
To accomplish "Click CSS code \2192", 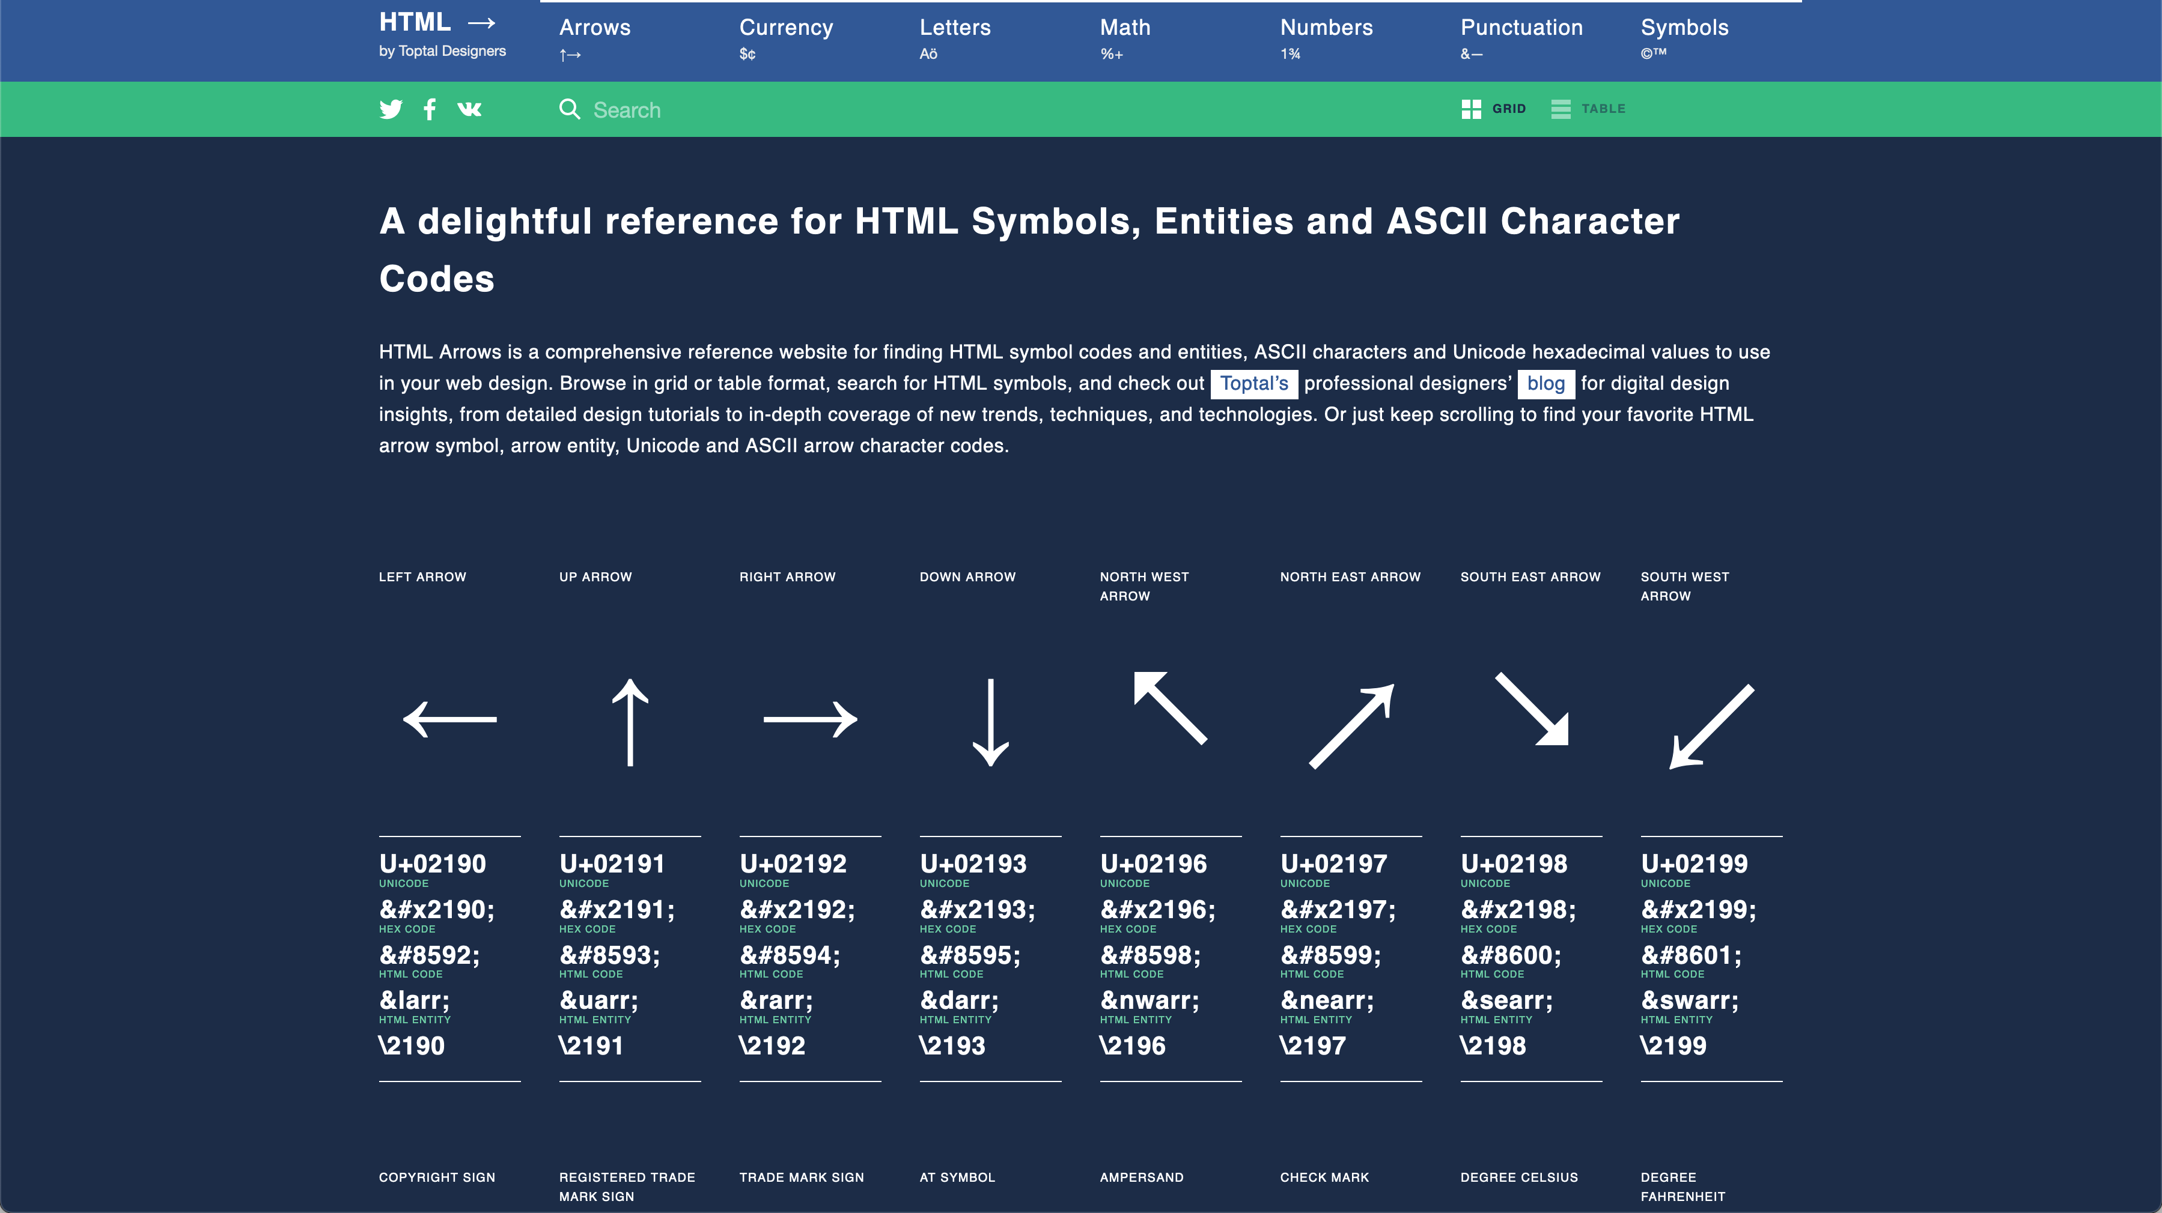I will (772, 1046).
